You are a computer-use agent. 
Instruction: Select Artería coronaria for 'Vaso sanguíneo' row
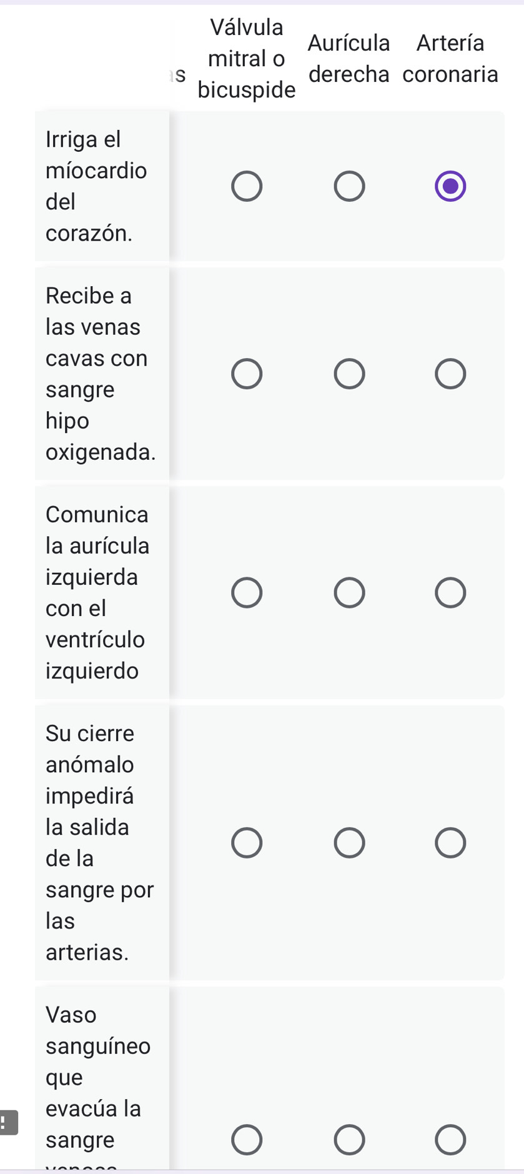[x=450, y=1140]
